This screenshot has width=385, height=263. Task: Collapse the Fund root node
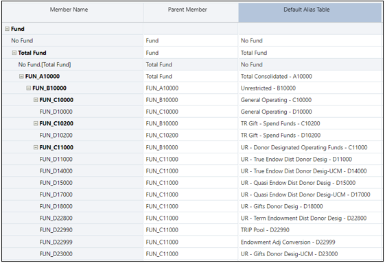pyautogui.click(x=7, y=29)
